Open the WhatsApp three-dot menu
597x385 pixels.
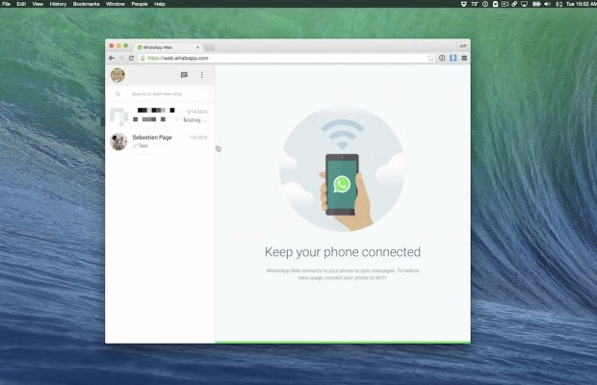coord(202,75)
